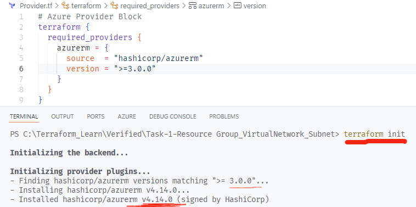
Task: Click the 'source' attribute on line 5
Action: (80, 58)
